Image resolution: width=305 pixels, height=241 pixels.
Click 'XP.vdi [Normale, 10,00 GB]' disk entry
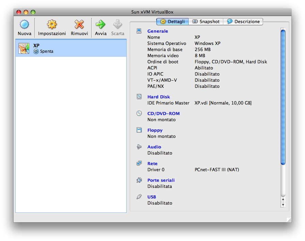click(x=223, y=103)
